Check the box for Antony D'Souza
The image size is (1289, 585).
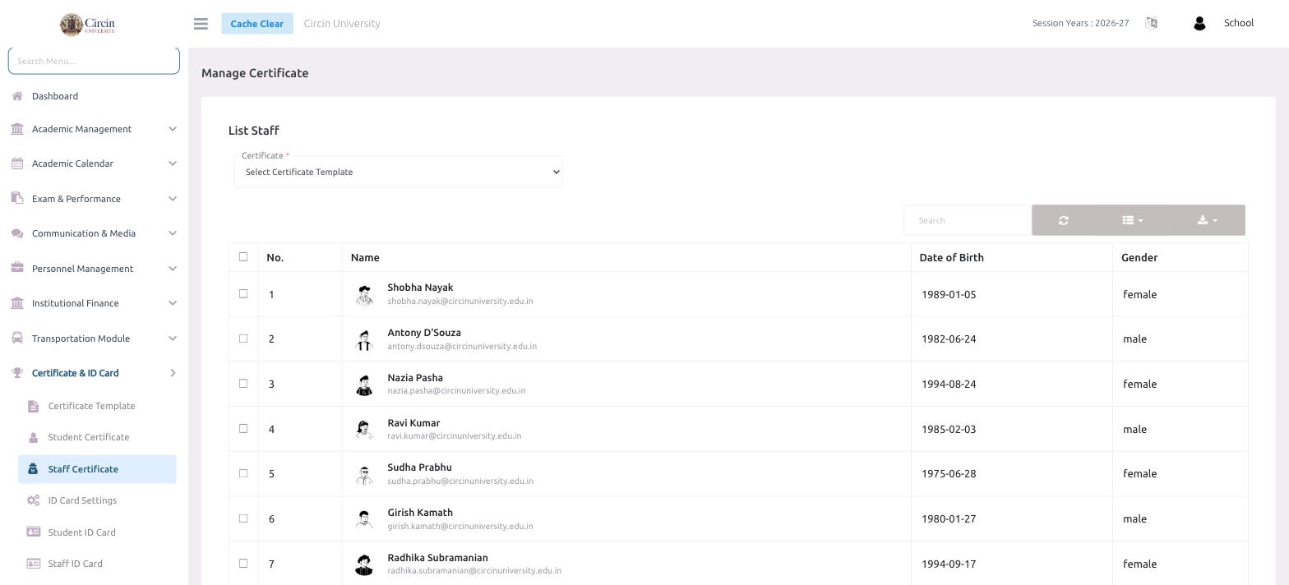pos(243,339)
